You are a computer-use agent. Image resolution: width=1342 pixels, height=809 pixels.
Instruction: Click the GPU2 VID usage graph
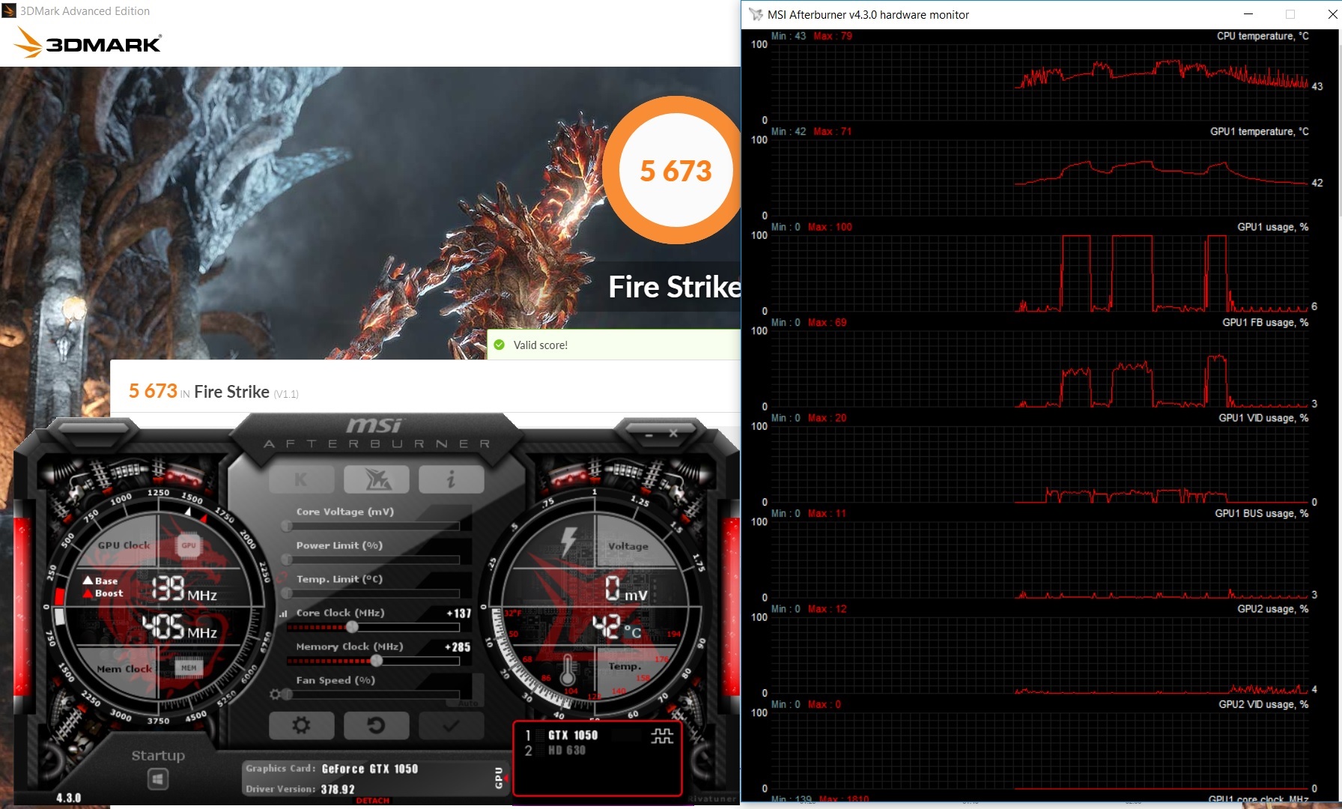(1040, 750)
